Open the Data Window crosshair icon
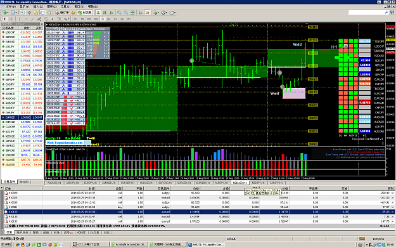Image resolution: width=396 pixels, height=248 pixels. tap(29, 13)
